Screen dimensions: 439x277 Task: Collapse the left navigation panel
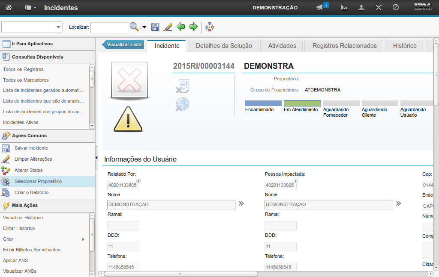(x=96, y=158)
